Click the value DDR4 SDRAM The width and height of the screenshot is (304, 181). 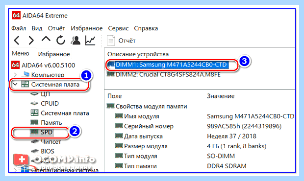(x=227, y=166)
